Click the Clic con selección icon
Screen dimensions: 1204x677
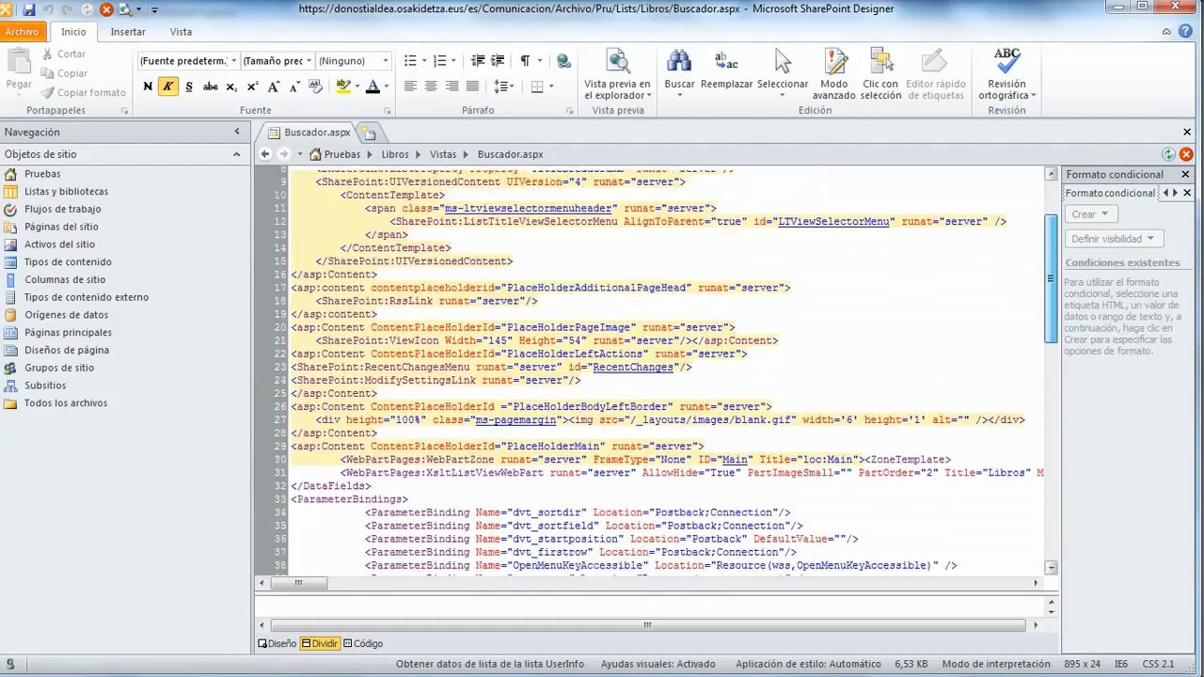pos(880,62)
